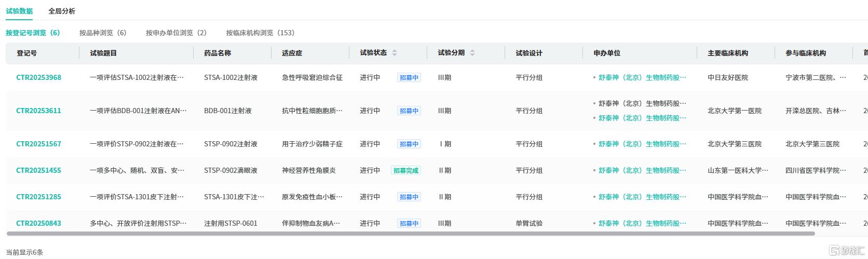This screenshot has height=259, width=868.
Task: Click 招募完成 tag in CTR20251455 row
Action: (x=406, y=170)
